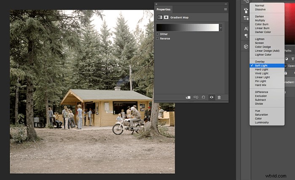Select the layer mask icon in Properties
The width and height of the screenshot is (295, 180).
point(166,18)
